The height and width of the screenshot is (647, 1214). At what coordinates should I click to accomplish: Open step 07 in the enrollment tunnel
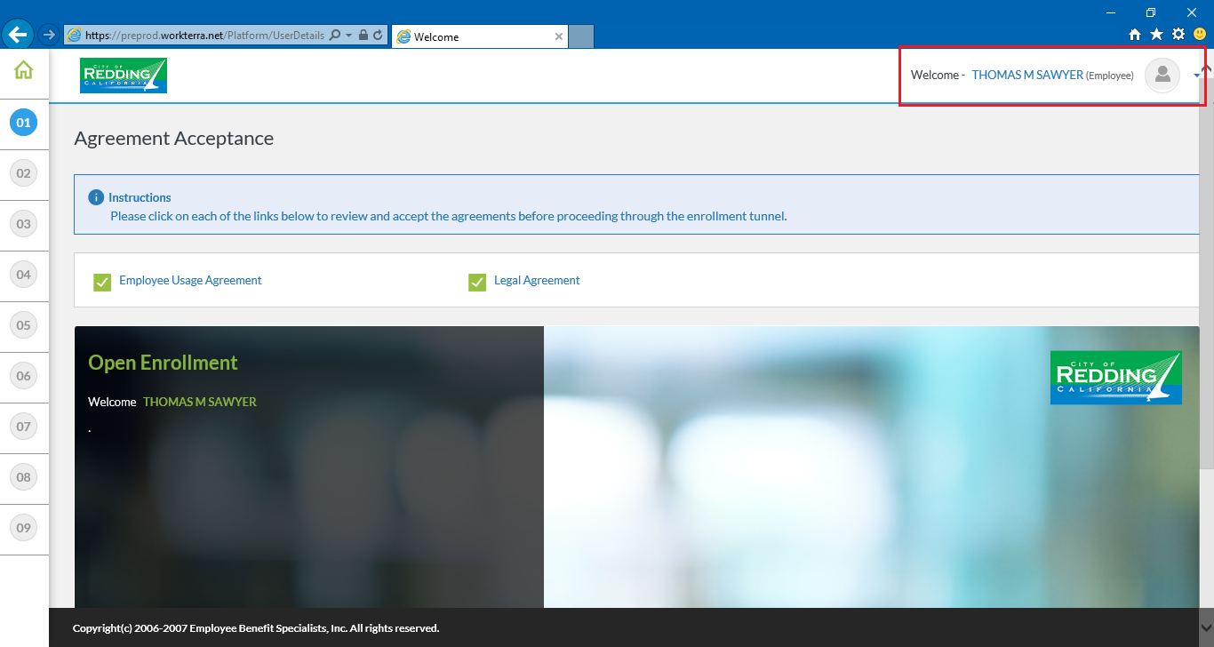[23, 427]
